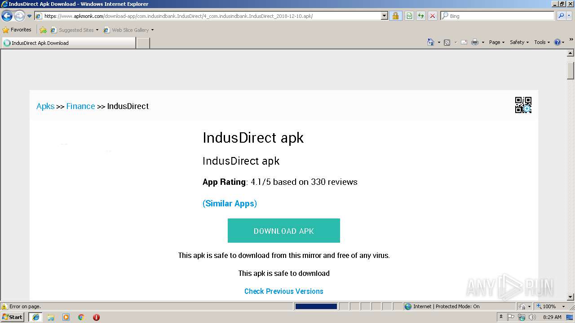Follow the Finance breadcrumb link

pos(80,106)
